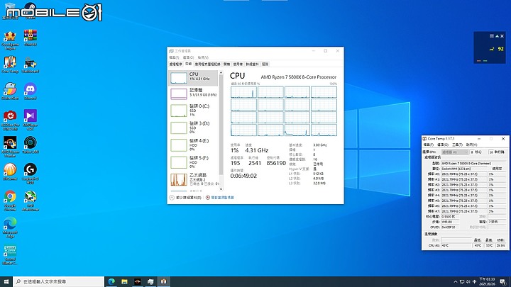Image resolution: width=511 pixels, height=287 pixels.
Task: Select the MSI Afterburner desktop shortcut
Action: [x=31, y=201]
